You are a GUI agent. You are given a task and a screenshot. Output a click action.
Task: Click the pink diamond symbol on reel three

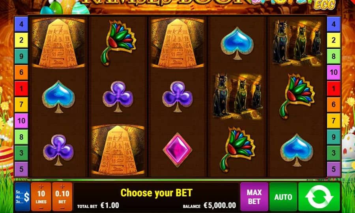coord(177,150)
